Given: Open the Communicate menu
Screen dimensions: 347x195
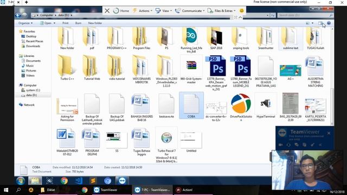Looking at the screenshot, I should [190, 11].
